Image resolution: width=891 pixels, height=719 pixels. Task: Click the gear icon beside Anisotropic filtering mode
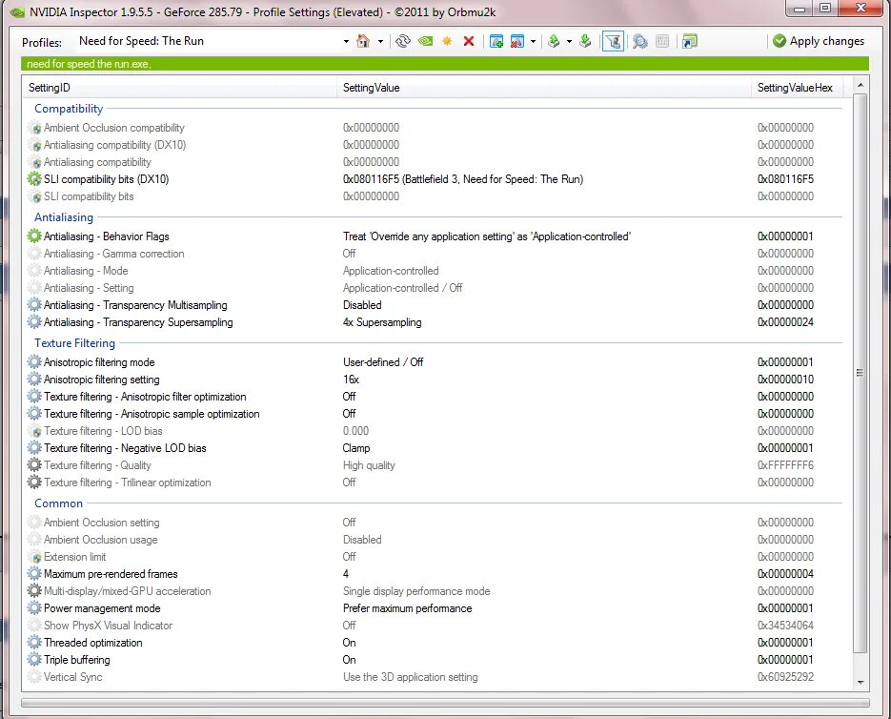(34, 361)
